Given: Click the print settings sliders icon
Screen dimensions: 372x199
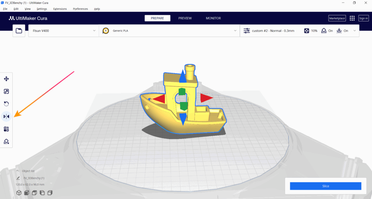Looking at the screenshot, I should [x=247, y=31].
